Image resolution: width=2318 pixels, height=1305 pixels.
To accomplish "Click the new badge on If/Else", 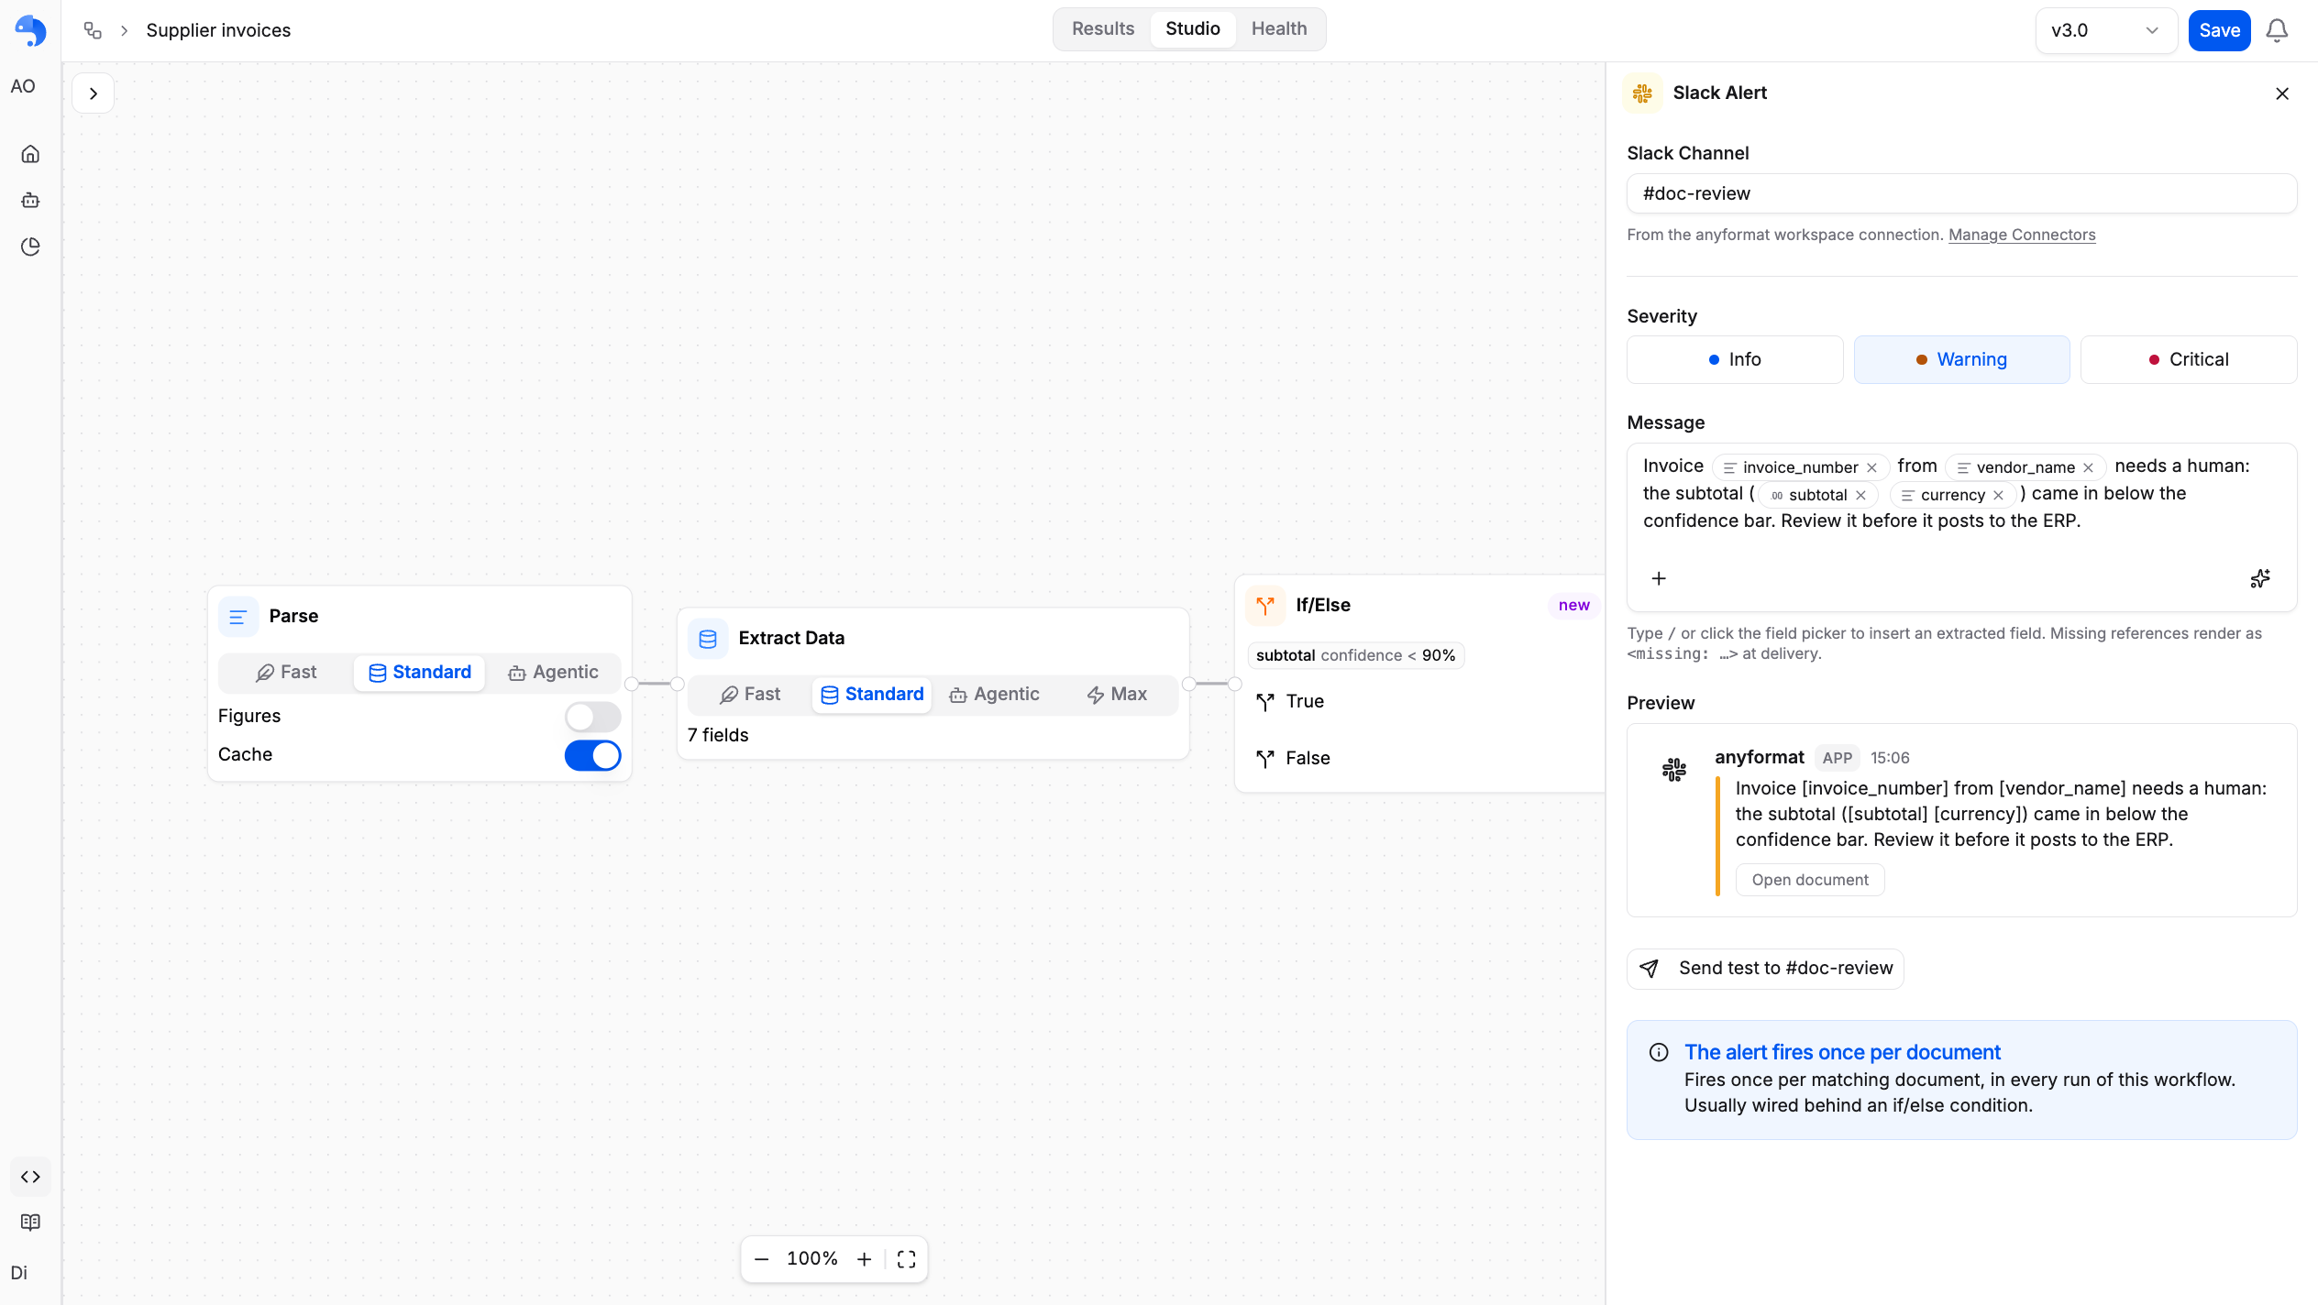I will click(x=1573, y=605).
